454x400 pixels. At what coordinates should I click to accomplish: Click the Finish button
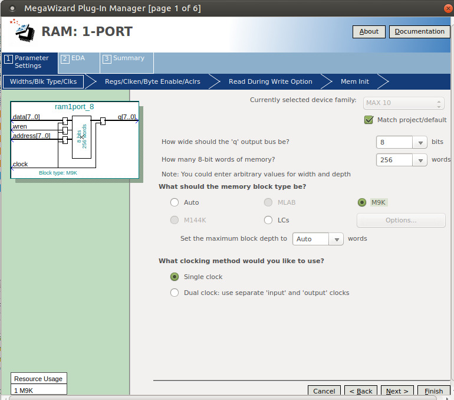point(433,391)
